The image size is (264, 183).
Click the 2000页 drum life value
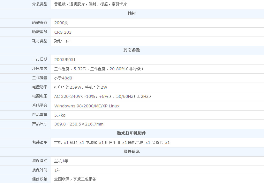point(61,23)
